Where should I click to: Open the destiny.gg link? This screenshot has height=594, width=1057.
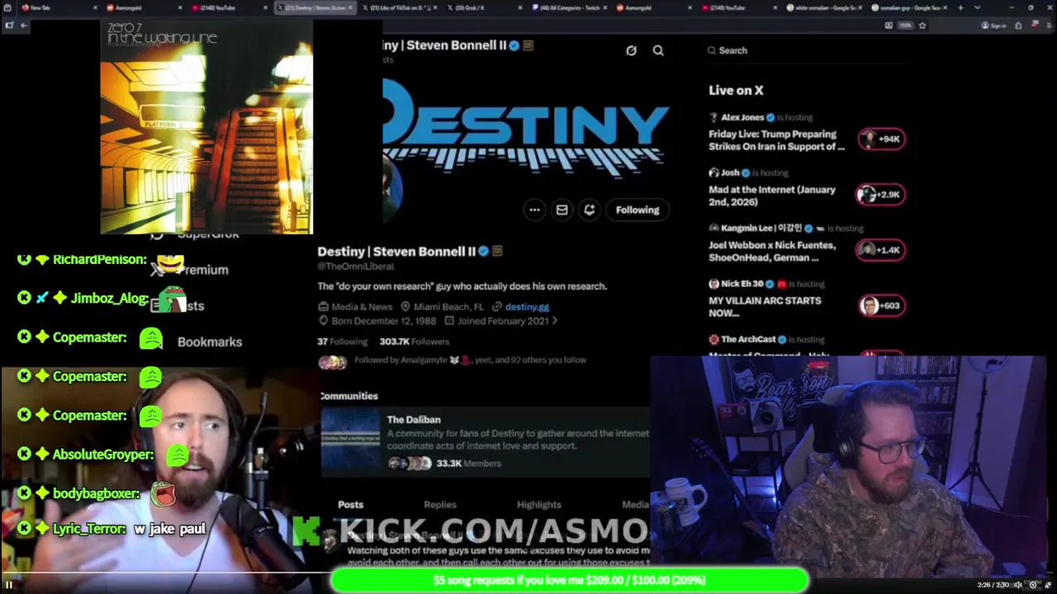click(x=527, y=307)
